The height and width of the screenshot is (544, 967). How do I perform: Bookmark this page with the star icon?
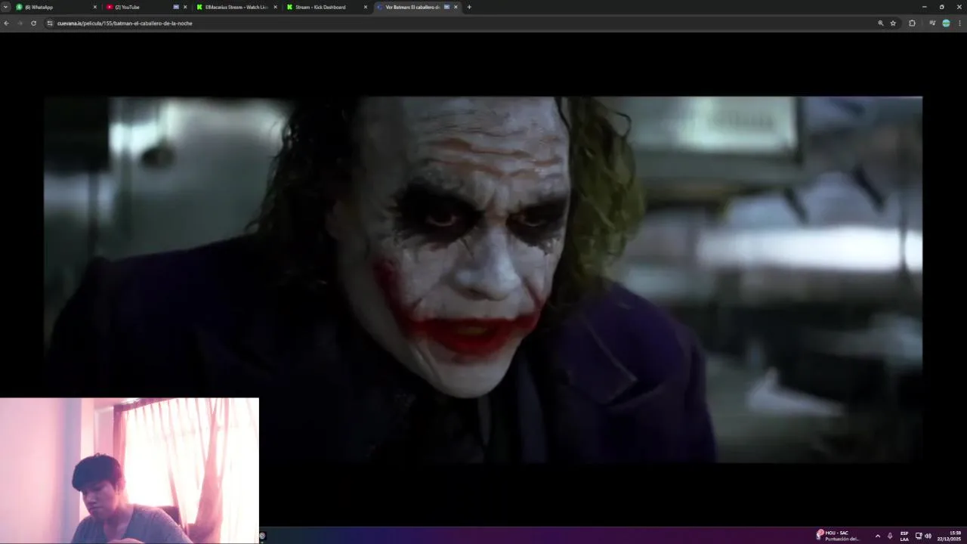(893, 23)
